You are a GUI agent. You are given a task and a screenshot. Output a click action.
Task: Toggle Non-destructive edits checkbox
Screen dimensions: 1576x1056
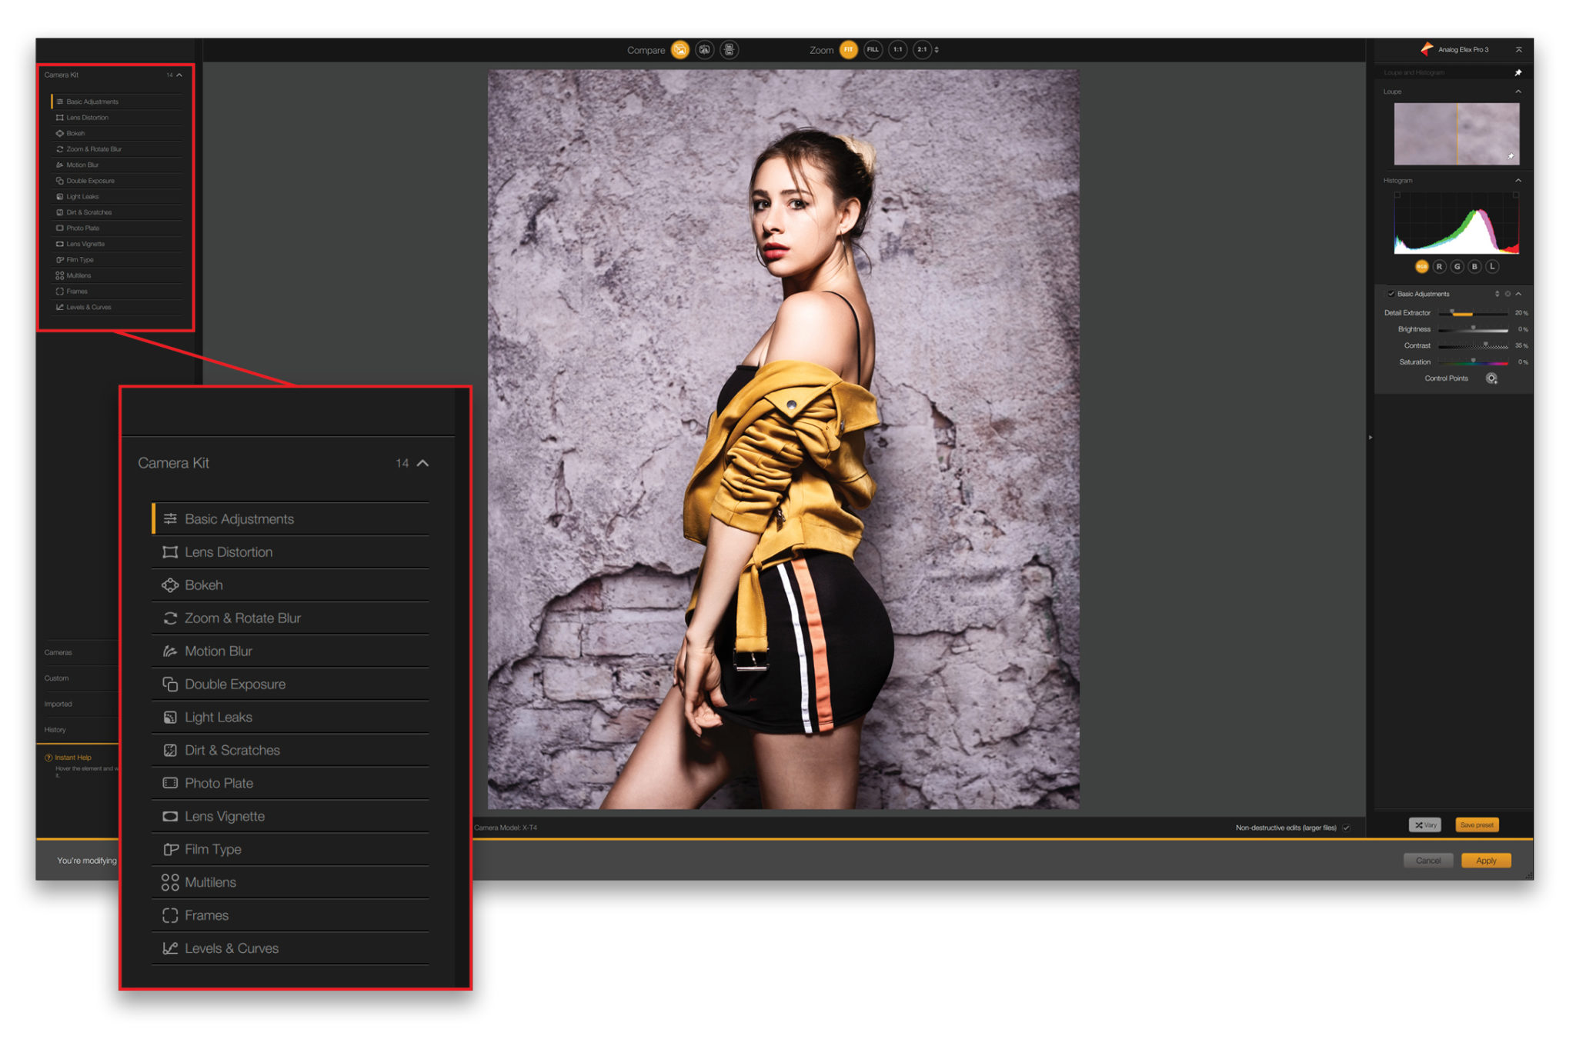click(1346, 828)
